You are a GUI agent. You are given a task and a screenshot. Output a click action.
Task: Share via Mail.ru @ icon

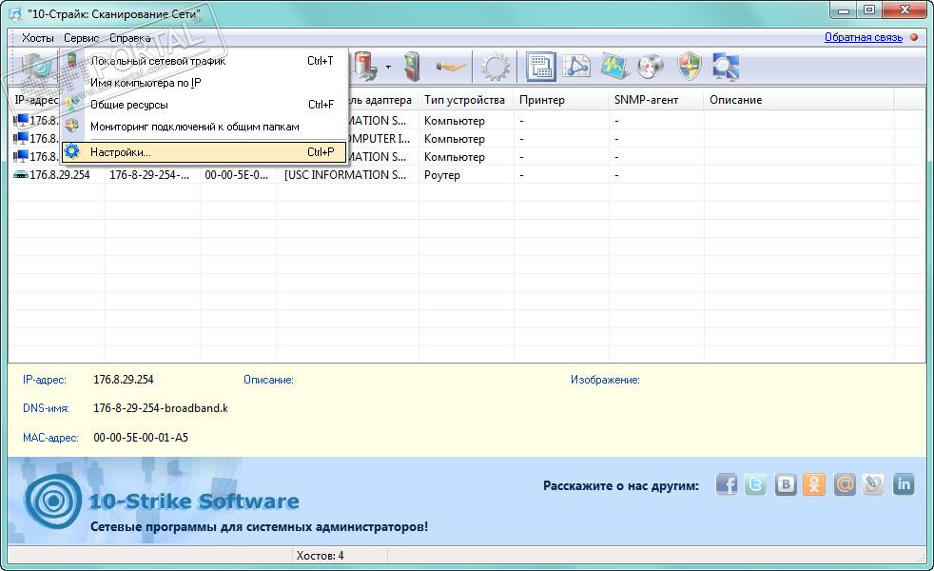844,484
